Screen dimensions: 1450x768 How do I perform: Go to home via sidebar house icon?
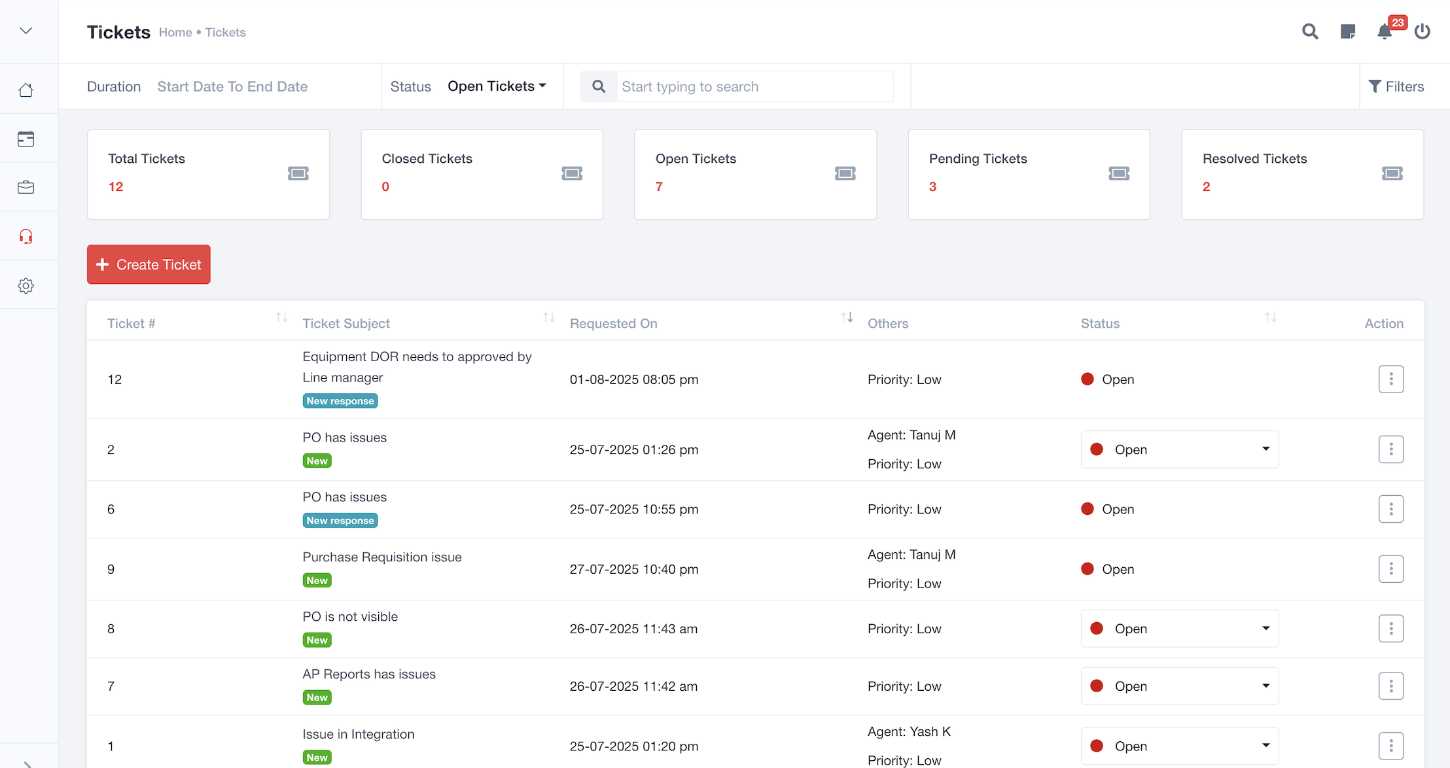tap(26, 90)
